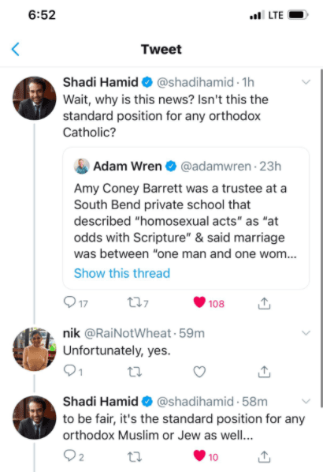Go back using the blue back arrow
Image resolution: width=323 pixels, height=472 pixels.
(x=16, y=49)
